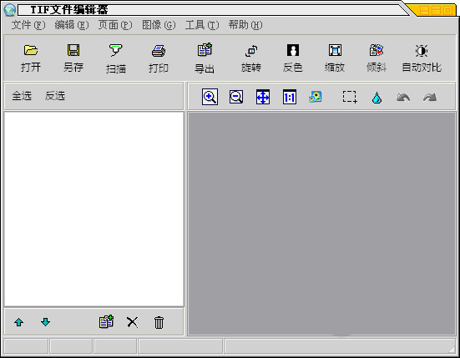Click the 打印 printer icon

[159, 51]
